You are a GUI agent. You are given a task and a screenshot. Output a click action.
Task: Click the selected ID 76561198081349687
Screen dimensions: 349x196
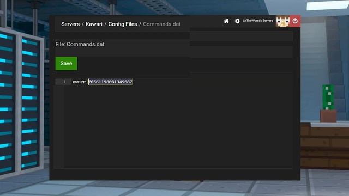(x=110, y=82)
